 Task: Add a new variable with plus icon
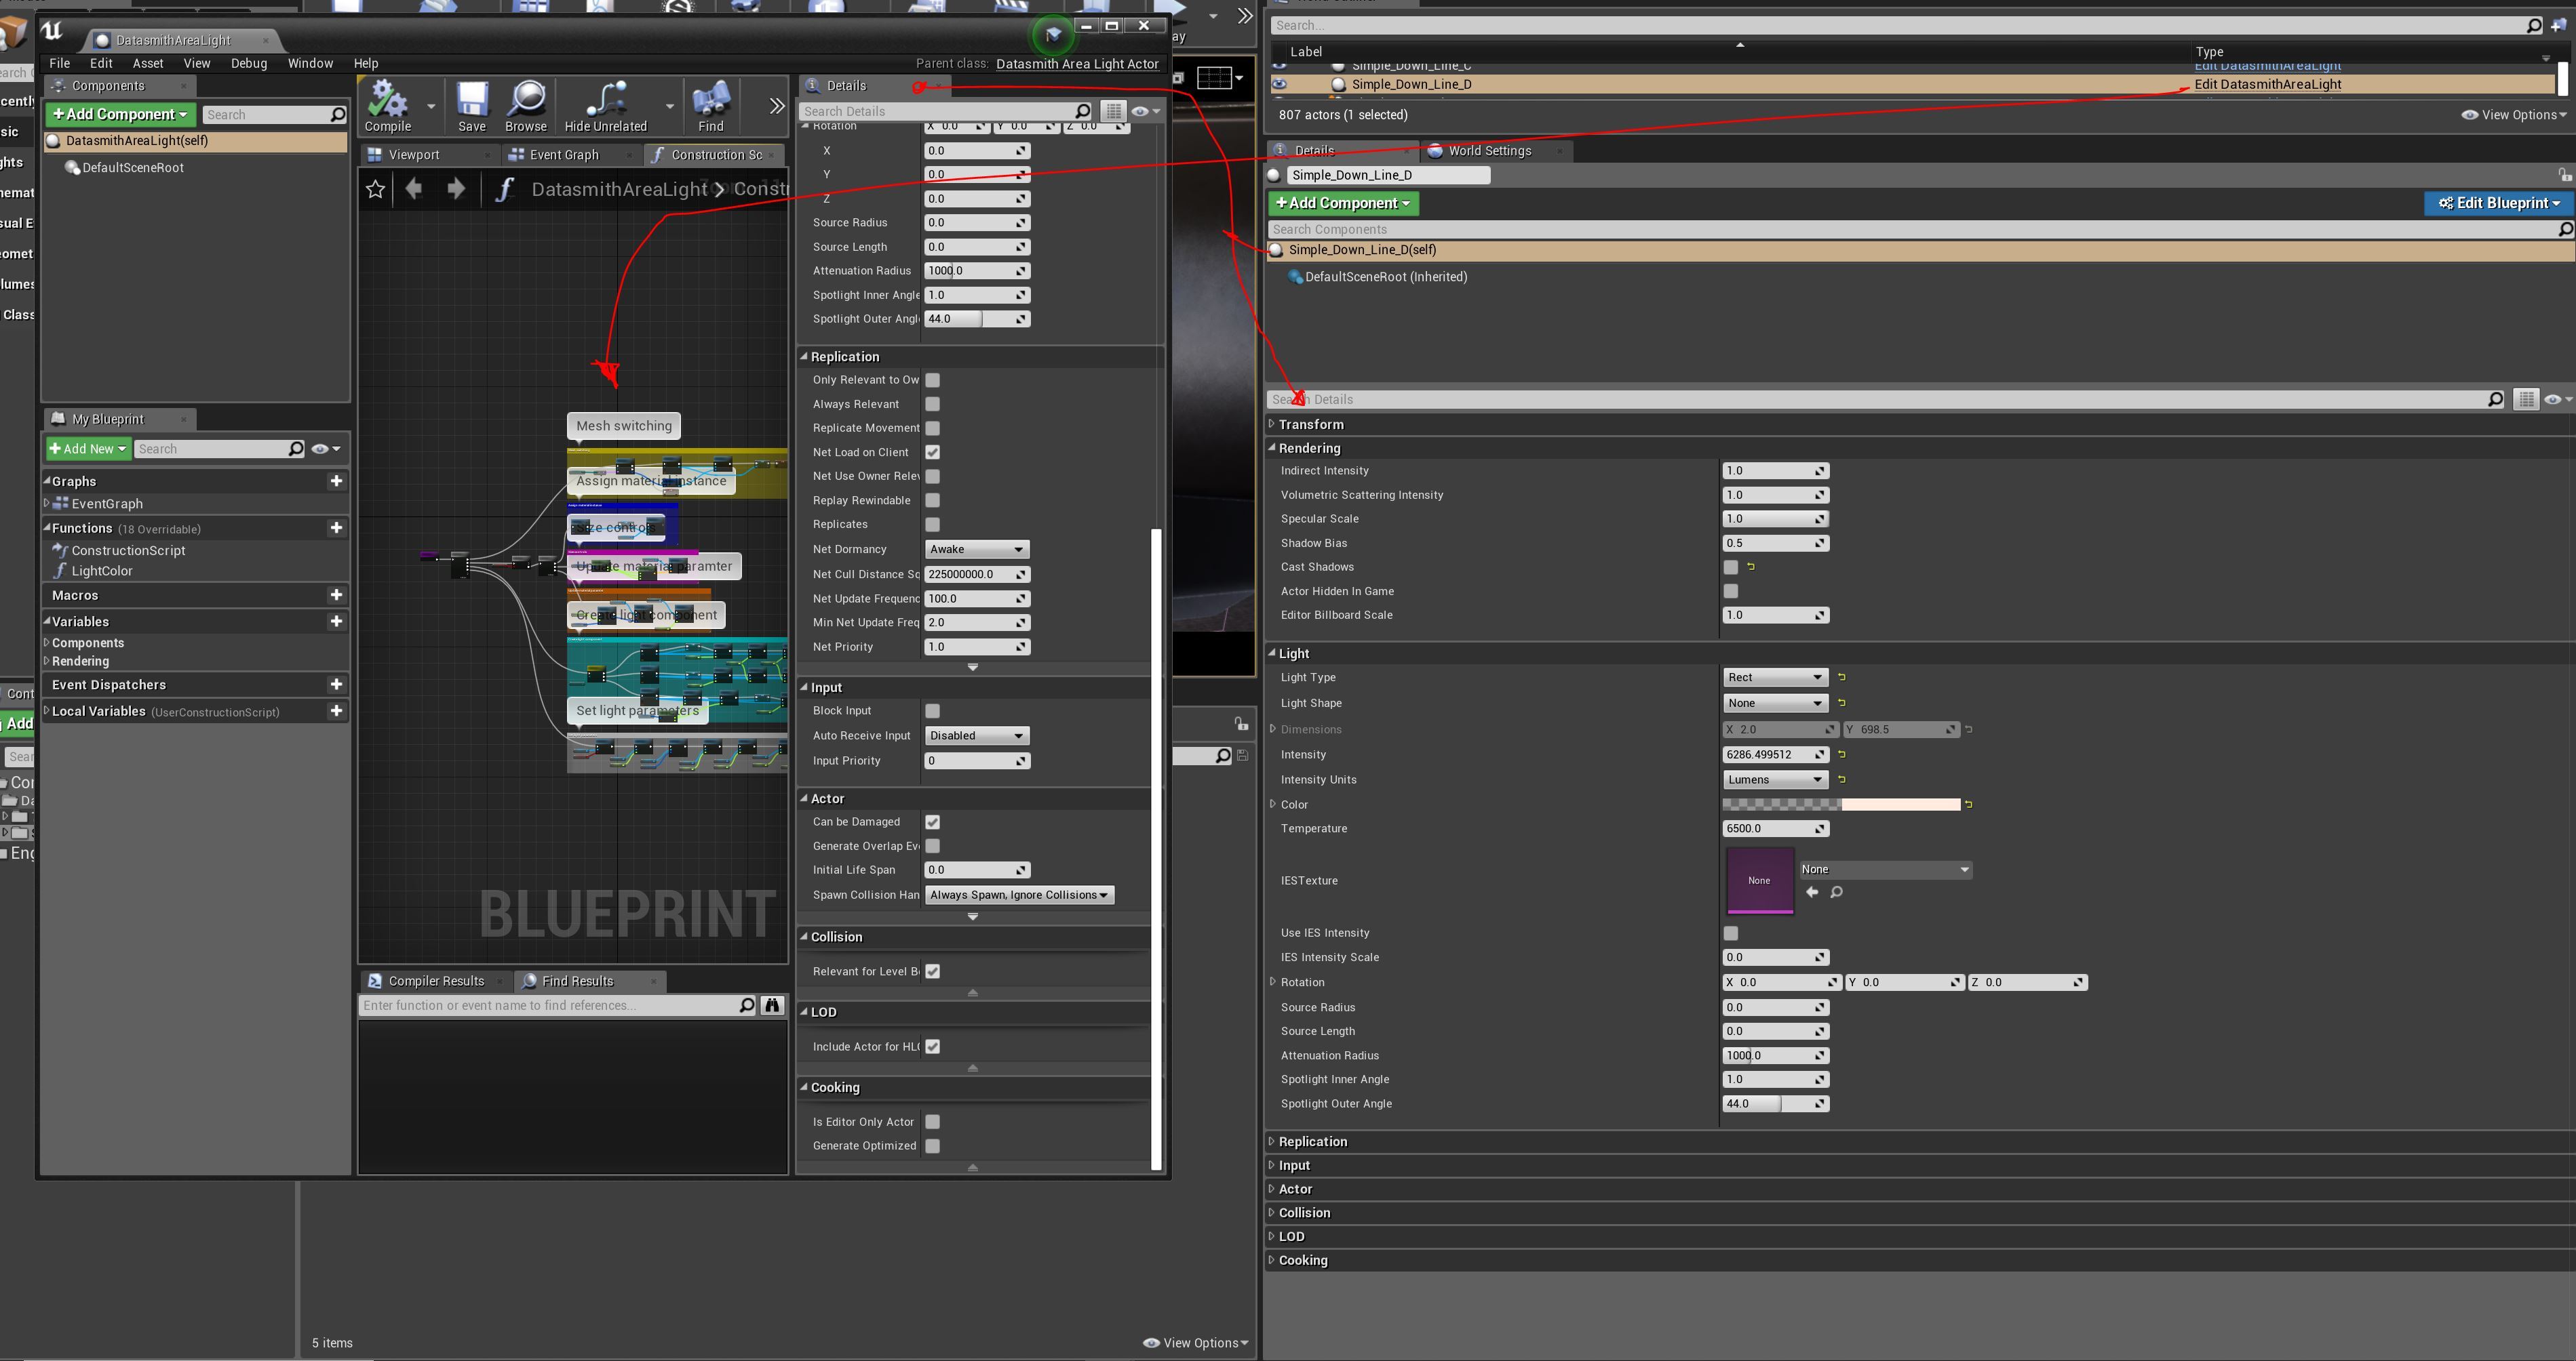coord(337,621)
